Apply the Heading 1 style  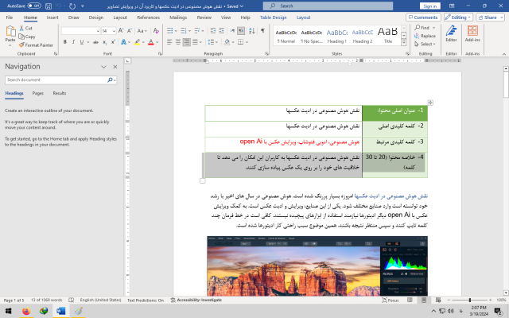click(x=336, y=36)
